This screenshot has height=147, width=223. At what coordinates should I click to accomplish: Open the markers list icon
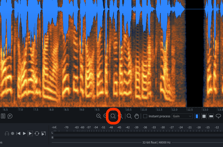(3, 116)
